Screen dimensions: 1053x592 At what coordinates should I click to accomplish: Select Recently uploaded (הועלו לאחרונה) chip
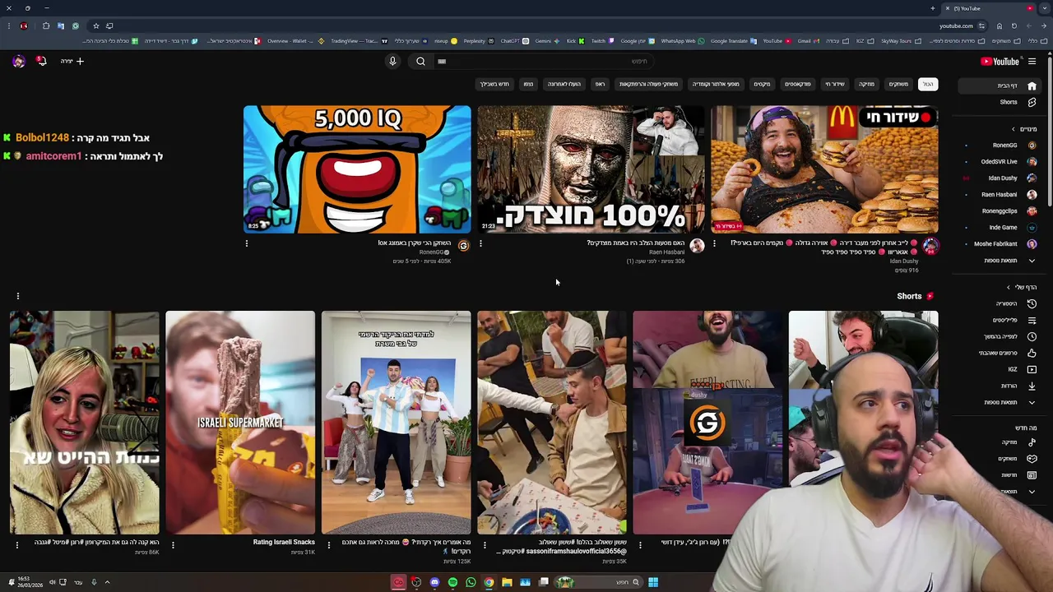point(564,84)
